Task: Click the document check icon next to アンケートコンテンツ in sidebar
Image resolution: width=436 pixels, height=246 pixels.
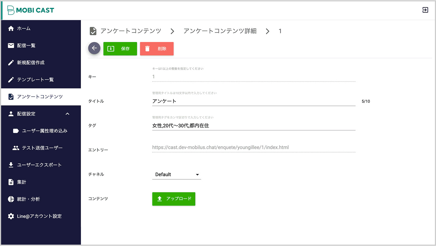Action: (11, 97)
